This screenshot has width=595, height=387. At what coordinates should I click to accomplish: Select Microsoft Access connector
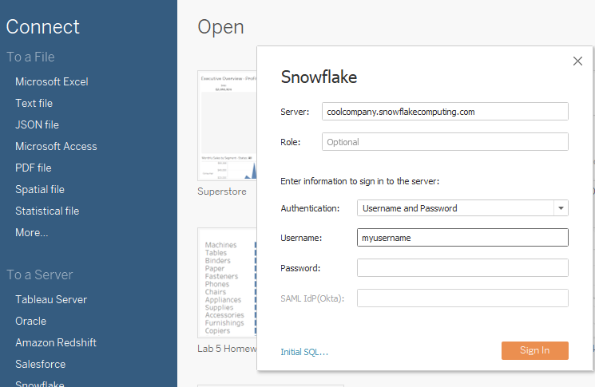[x=56, y=146]
